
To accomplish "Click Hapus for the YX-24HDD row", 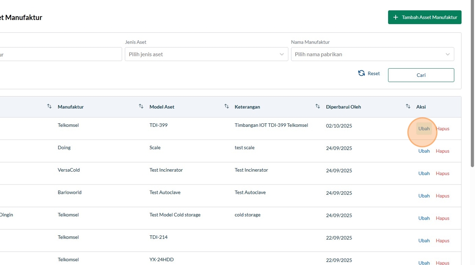I will (x=442, y=262).
